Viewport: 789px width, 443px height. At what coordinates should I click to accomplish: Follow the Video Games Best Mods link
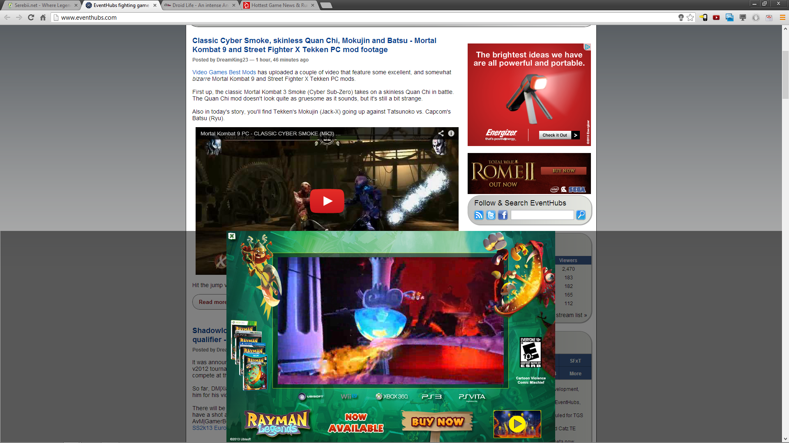(x=224, y=72)
